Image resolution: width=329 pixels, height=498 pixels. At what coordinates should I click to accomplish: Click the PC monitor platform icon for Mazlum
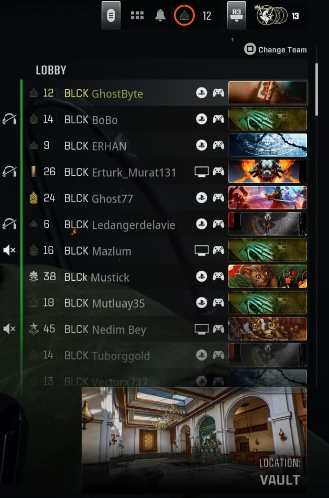(202, 250)
